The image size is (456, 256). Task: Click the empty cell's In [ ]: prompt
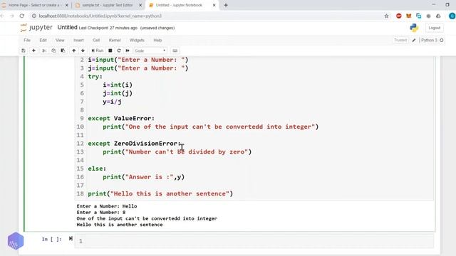[x=51, y=239]
